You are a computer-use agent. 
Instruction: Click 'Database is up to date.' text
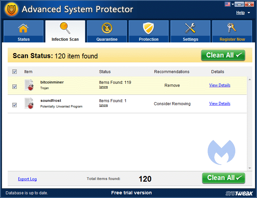[27, 193]
